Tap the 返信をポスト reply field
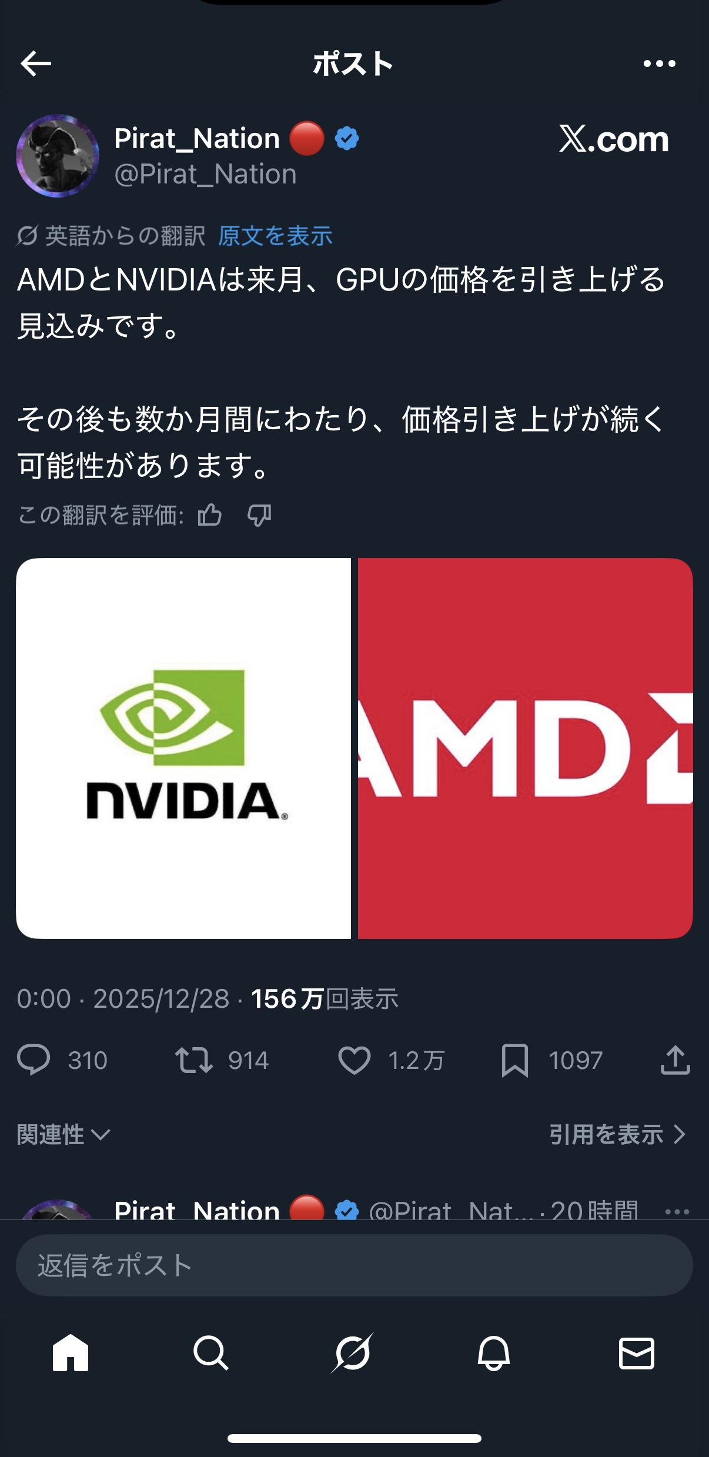 (x=354, y=1265)
